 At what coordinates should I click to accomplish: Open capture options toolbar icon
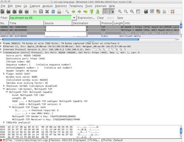click(x=8, y=12)
